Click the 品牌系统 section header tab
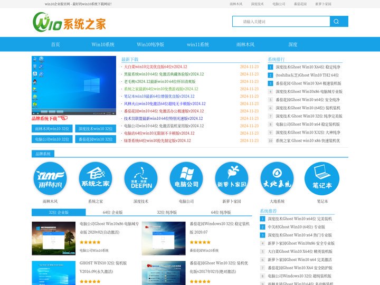This screenshot has height=285, width=380. tap(43, 154)
